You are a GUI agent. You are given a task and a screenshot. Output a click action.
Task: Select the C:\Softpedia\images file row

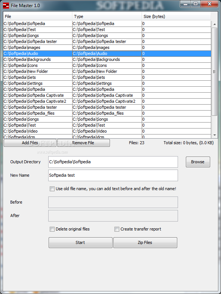pyautogui.click(x=107, y=47)
